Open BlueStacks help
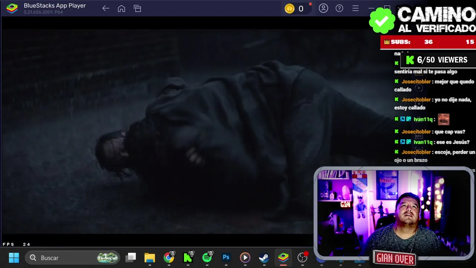Image resolution: width=476 pixels, height=268 pixels. (x=340, y=8)
